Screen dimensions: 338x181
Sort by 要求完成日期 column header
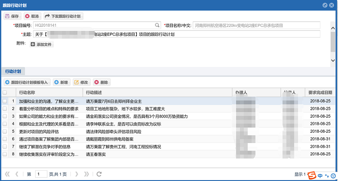click(320, 92)
